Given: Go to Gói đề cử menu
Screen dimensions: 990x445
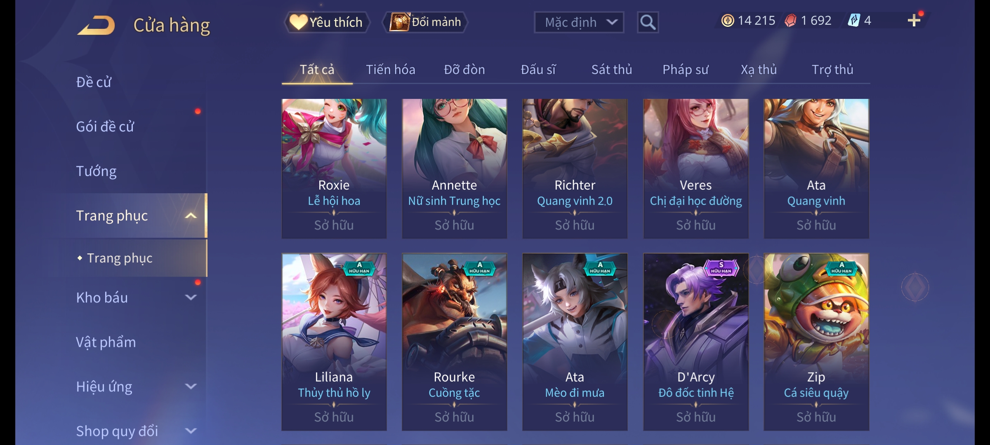Looking at the screenshot, I should click(x=105, y=126).
